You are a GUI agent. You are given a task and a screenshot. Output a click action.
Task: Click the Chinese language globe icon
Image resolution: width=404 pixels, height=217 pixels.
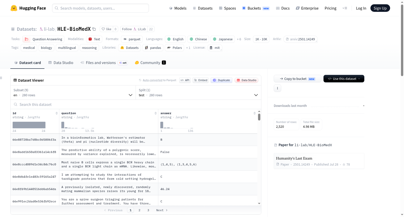(x=191, y=39)
